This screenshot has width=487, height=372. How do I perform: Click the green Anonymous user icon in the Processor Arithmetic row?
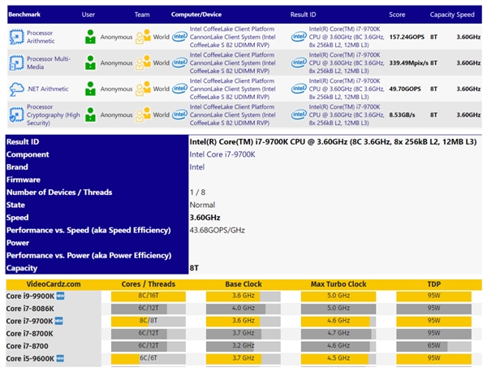pyautogui.click(x=91, y=37)
